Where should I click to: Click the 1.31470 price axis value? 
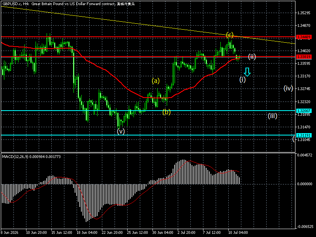click(x=304, y=127)
